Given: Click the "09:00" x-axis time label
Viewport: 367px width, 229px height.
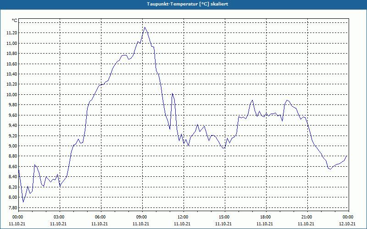Looking at the screenshot, I should tap(141, 217).
